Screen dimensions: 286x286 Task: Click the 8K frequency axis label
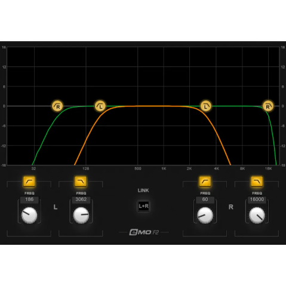pos(242,169)
